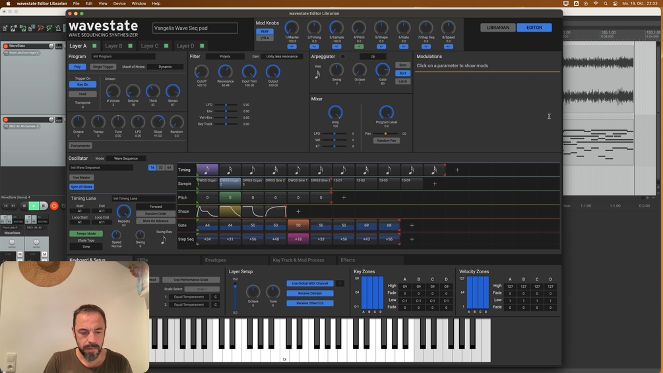The image size is (663, 373).
Task: Click the Filter Resonance knob
Action: pos(225,72)
